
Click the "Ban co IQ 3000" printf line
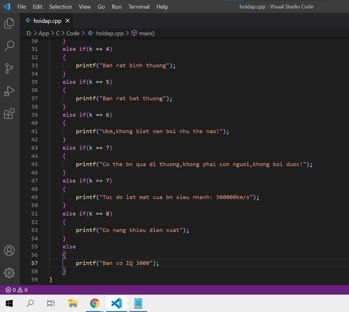[x=117, y=263]
